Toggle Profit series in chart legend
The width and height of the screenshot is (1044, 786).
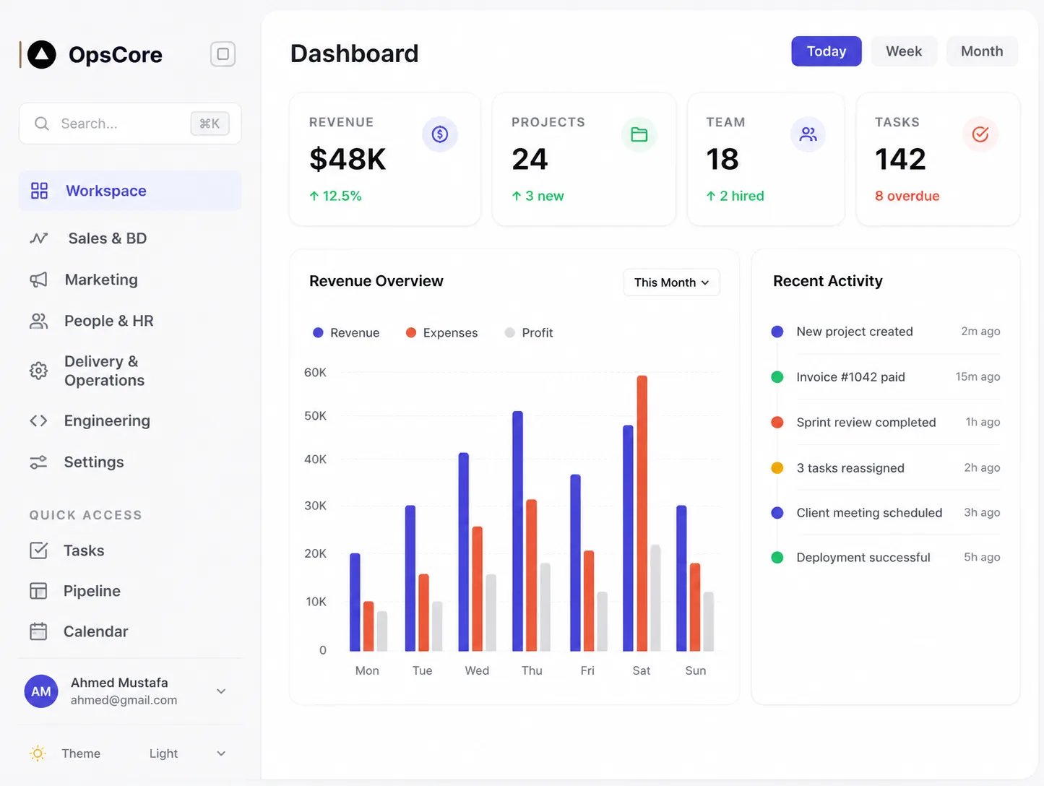coord(529,332)
